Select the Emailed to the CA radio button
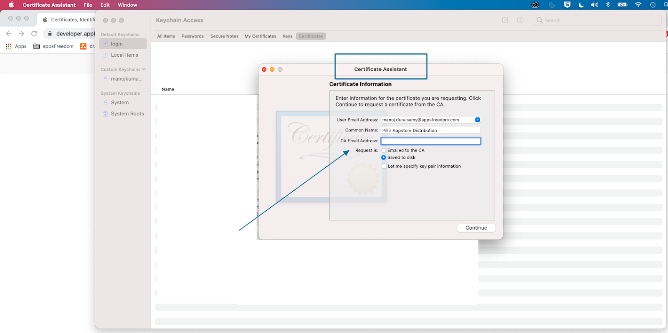Viewport: 668px width, 333px height. 384,150
